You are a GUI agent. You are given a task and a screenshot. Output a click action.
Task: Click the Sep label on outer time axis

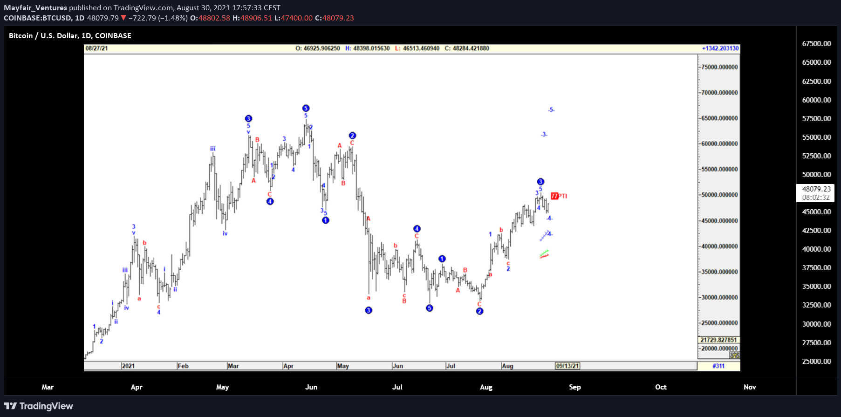[x=575, y=387]
